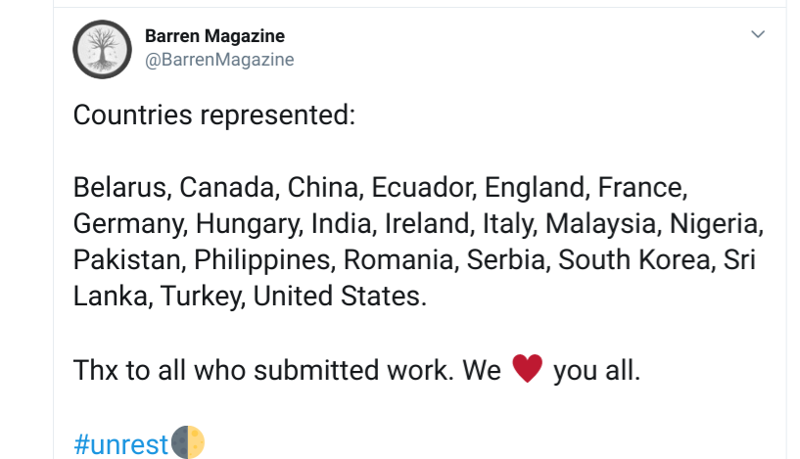Click "United States" in the country list

click(340, 296)
